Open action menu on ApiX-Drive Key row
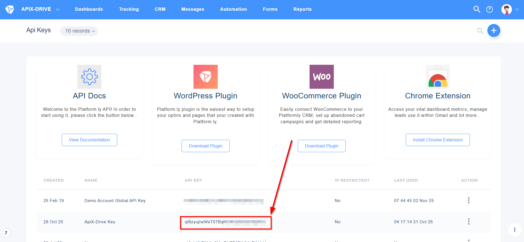Viewport: 524px width, 242px height. tap(469, 221)
